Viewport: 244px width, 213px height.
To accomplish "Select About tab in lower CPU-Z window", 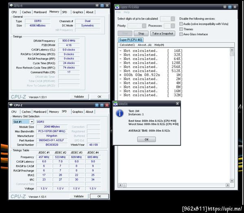I will [89, 112].
